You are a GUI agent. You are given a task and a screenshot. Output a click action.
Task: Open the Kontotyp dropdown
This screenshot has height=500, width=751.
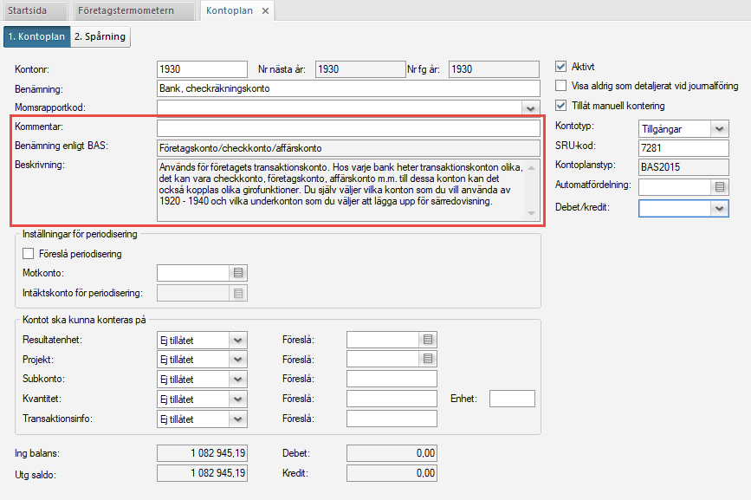point(720,129)
